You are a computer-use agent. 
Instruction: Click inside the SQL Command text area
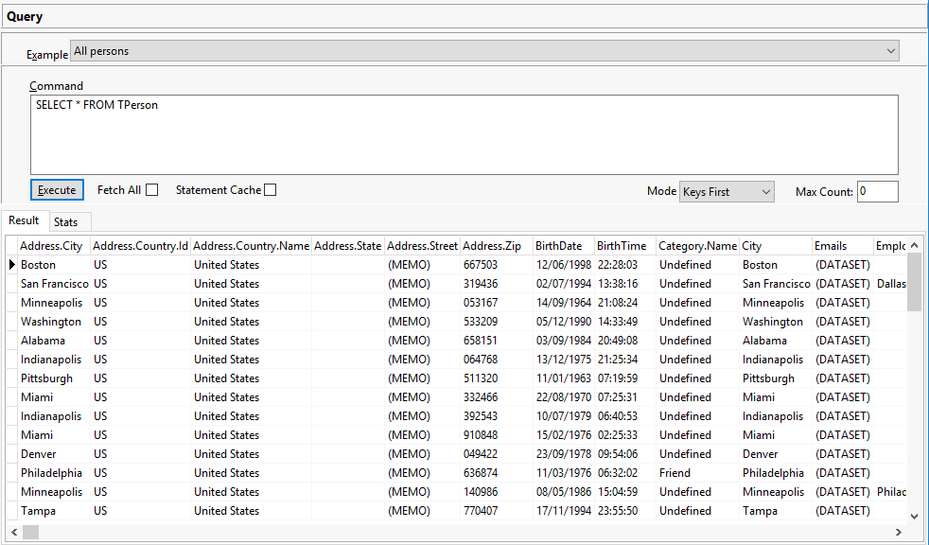464,134
